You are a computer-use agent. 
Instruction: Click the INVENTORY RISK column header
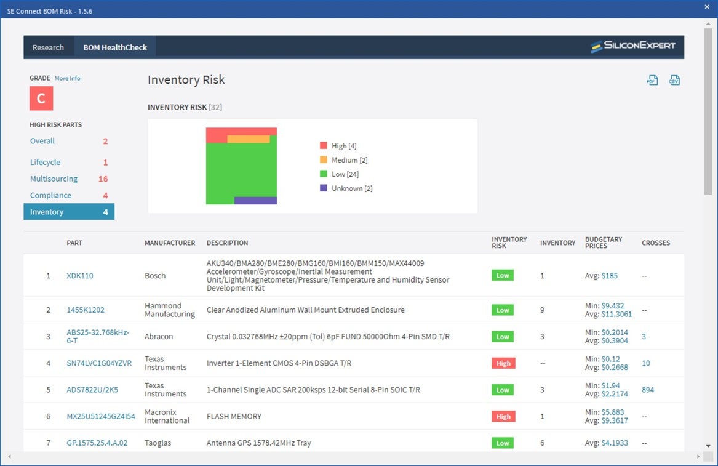509,243
